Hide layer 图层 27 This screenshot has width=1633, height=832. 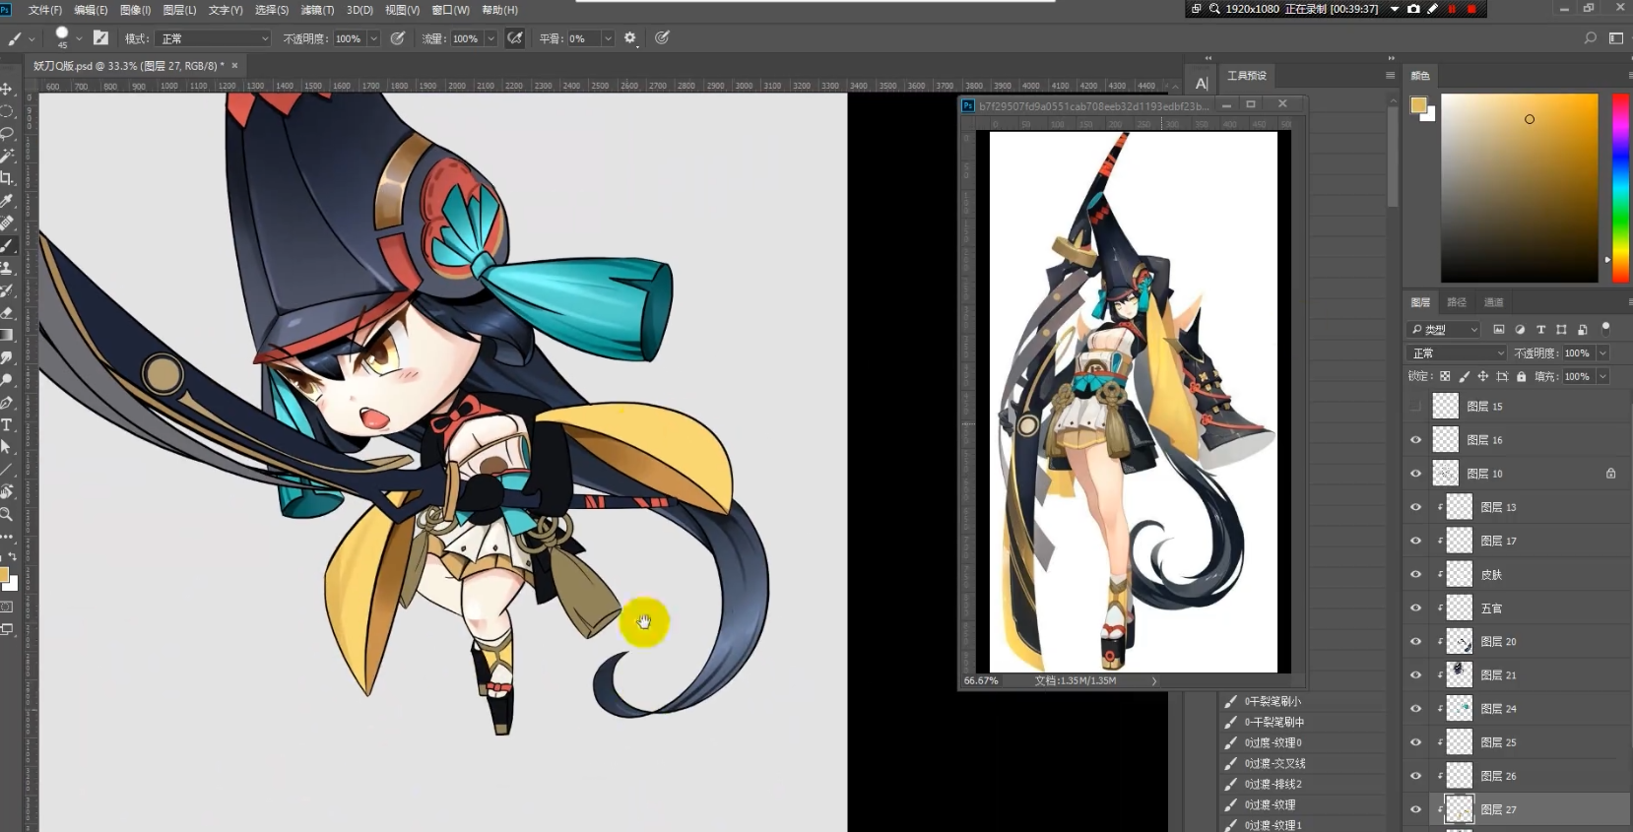point(1416,809)
